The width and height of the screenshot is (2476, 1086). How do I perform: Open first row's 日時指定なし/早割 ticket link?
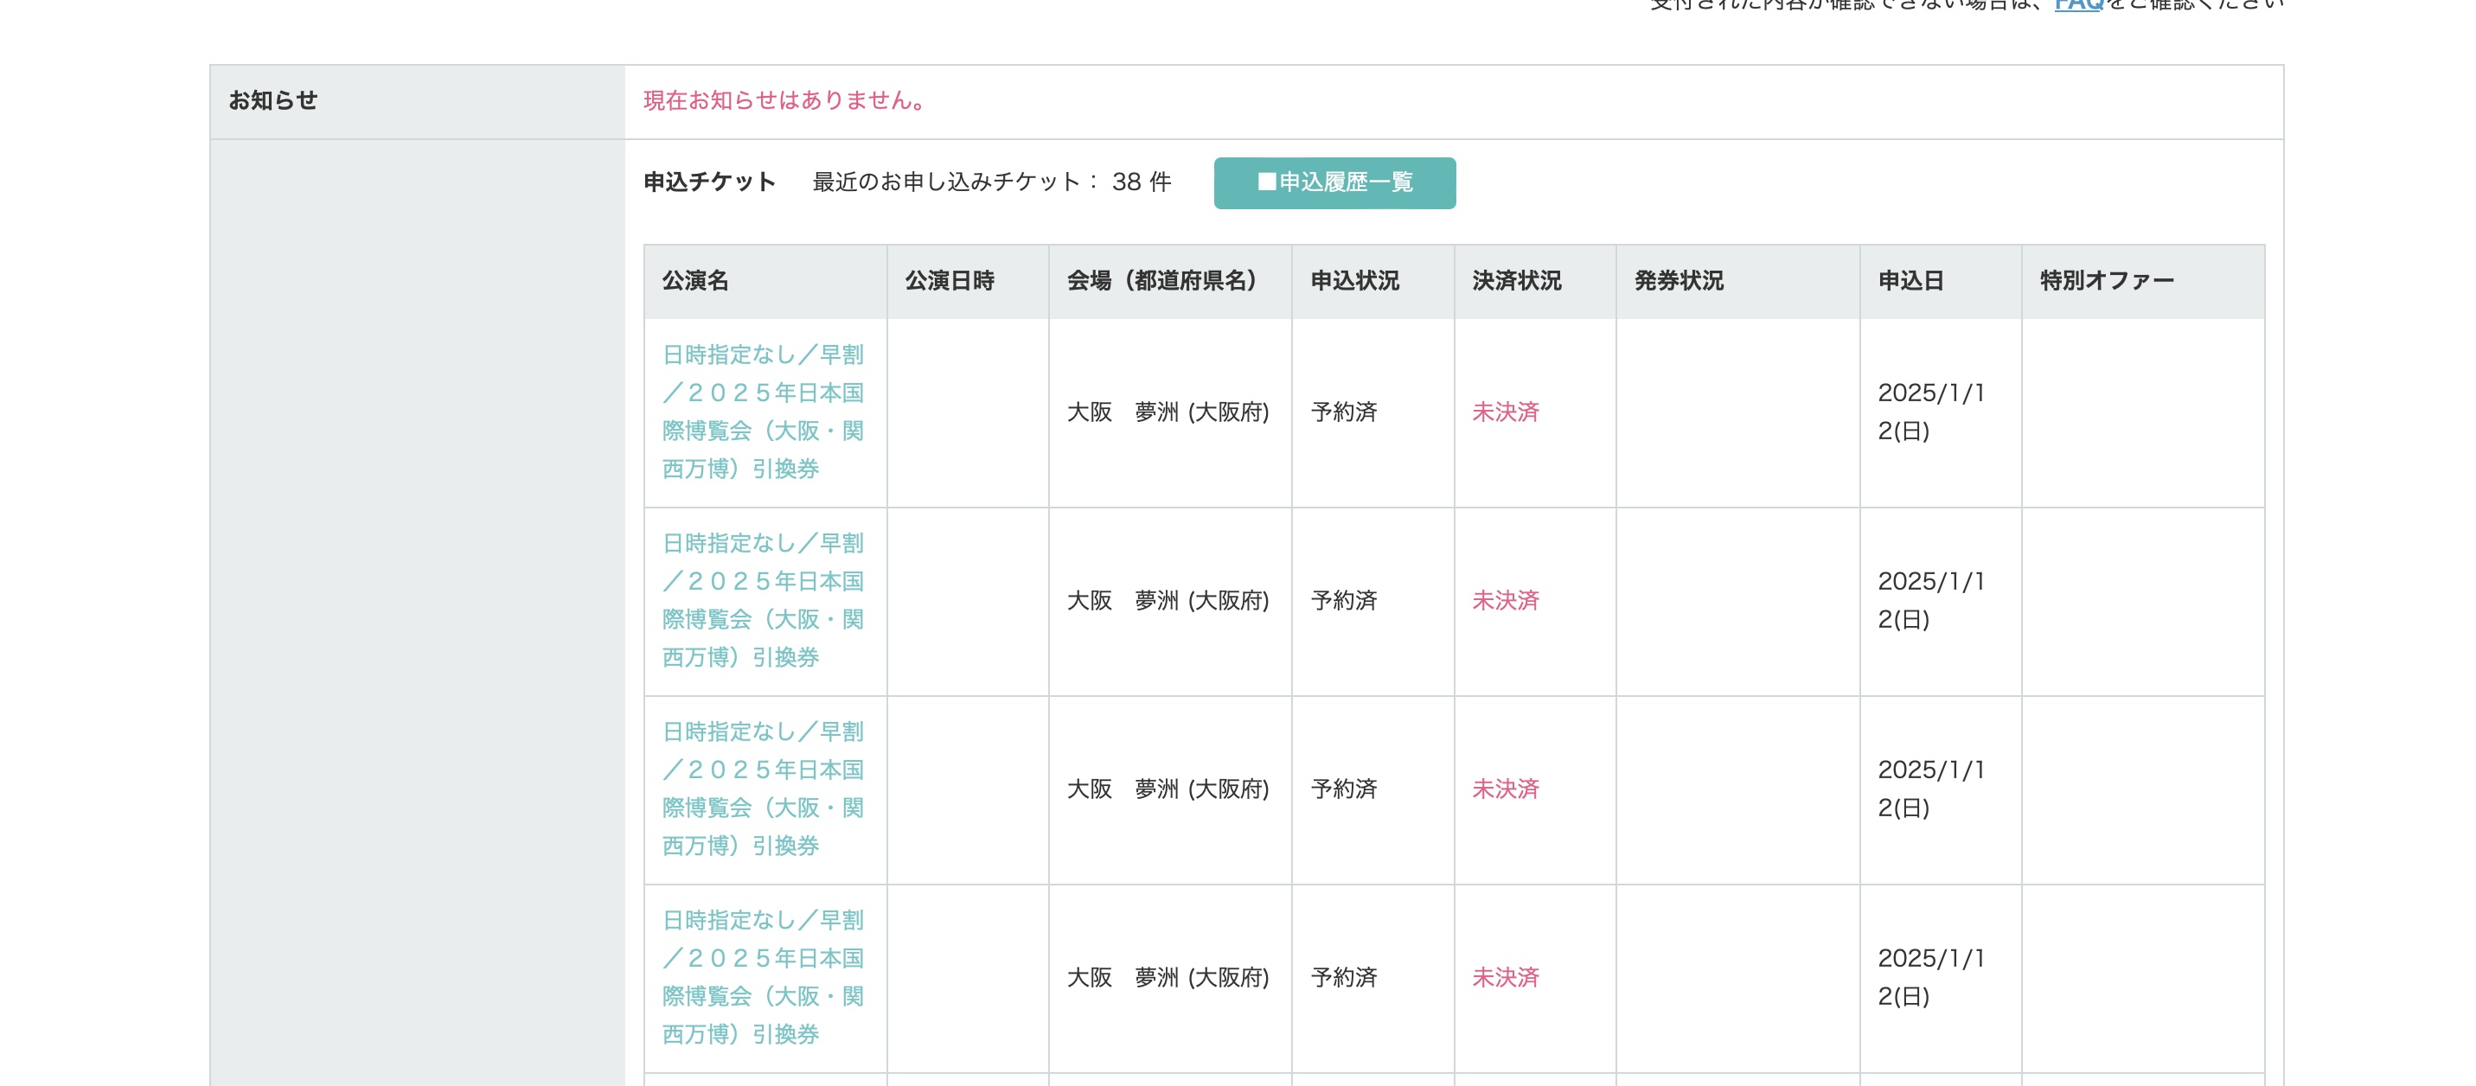(763, 412)
